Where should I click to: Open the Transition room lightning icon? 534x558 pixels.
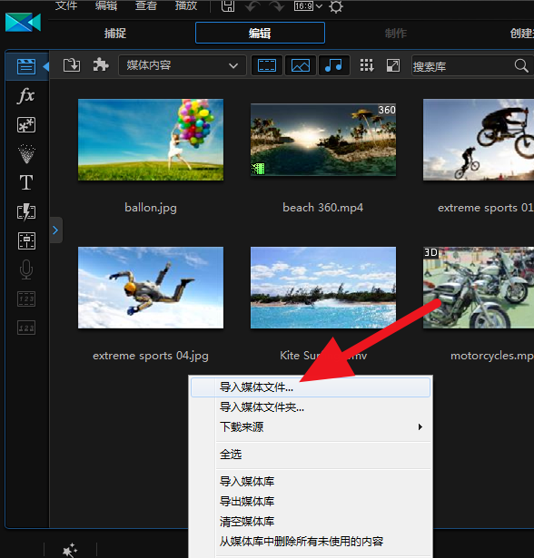click(x=26, y=212)
